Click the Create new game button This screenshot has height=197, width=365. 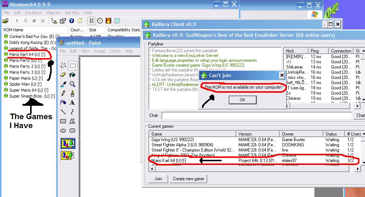tap(188, 179)
